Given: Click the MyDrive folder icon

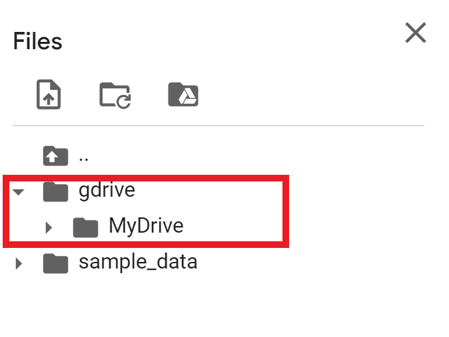Looking at the screenshot, I should click(86, 227).
